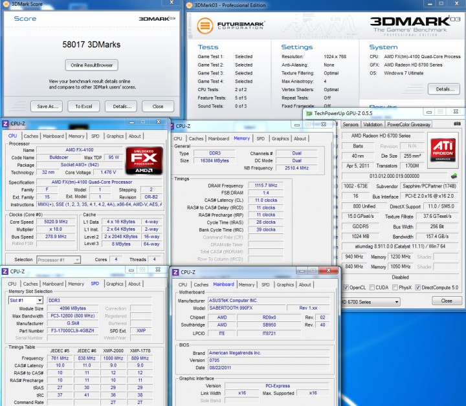Click the BIOS Date value 08/22/2011

coord(269,367)
